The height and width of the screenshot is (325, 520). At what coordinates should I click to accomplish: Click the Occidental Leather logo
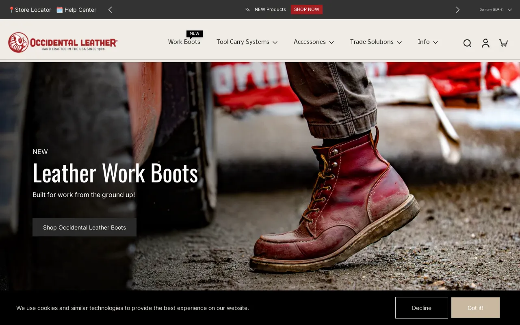click(x=63, y=42)
